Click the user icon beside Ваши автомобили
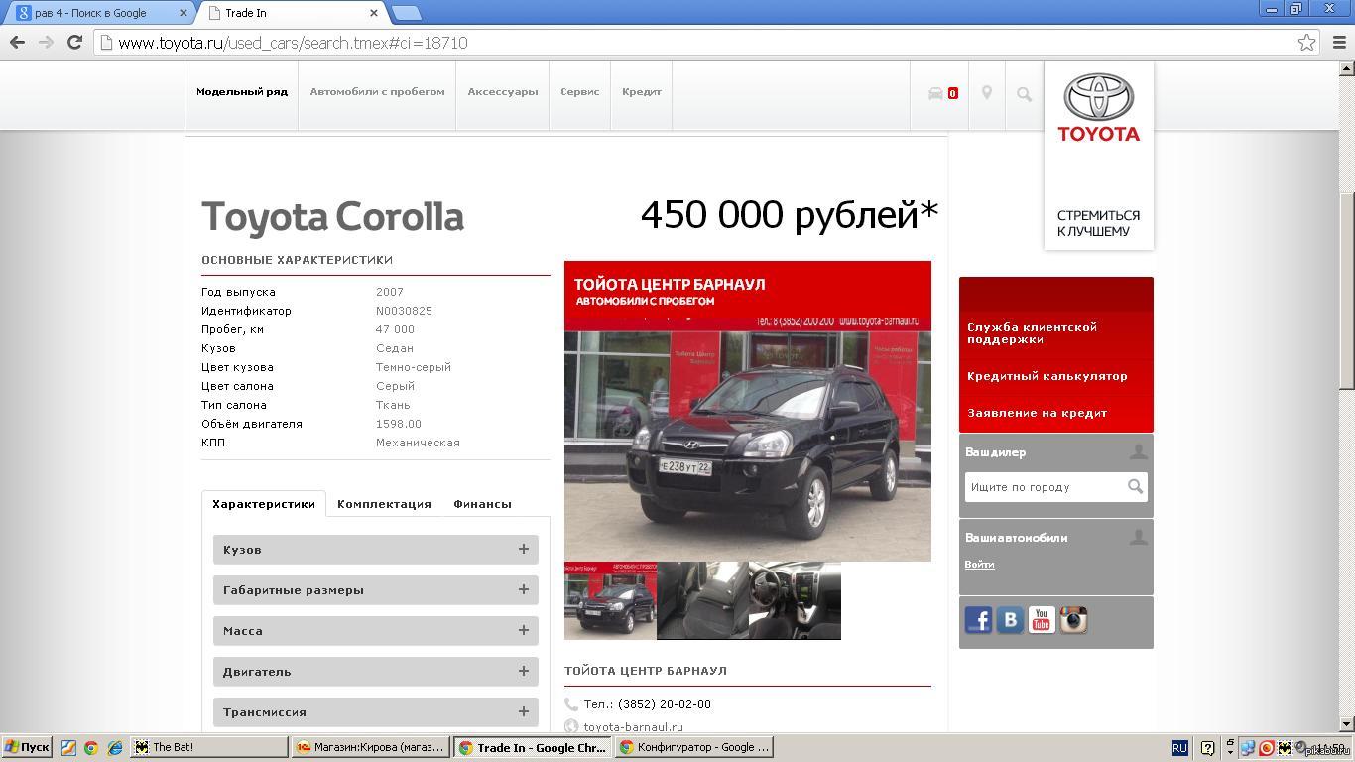The image size is (1355, 762). click(1138, 537)
